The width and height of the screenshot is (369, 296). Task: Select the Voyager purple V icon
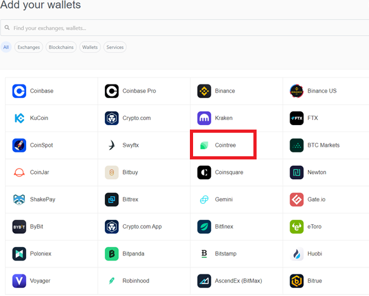coord(19,281)
